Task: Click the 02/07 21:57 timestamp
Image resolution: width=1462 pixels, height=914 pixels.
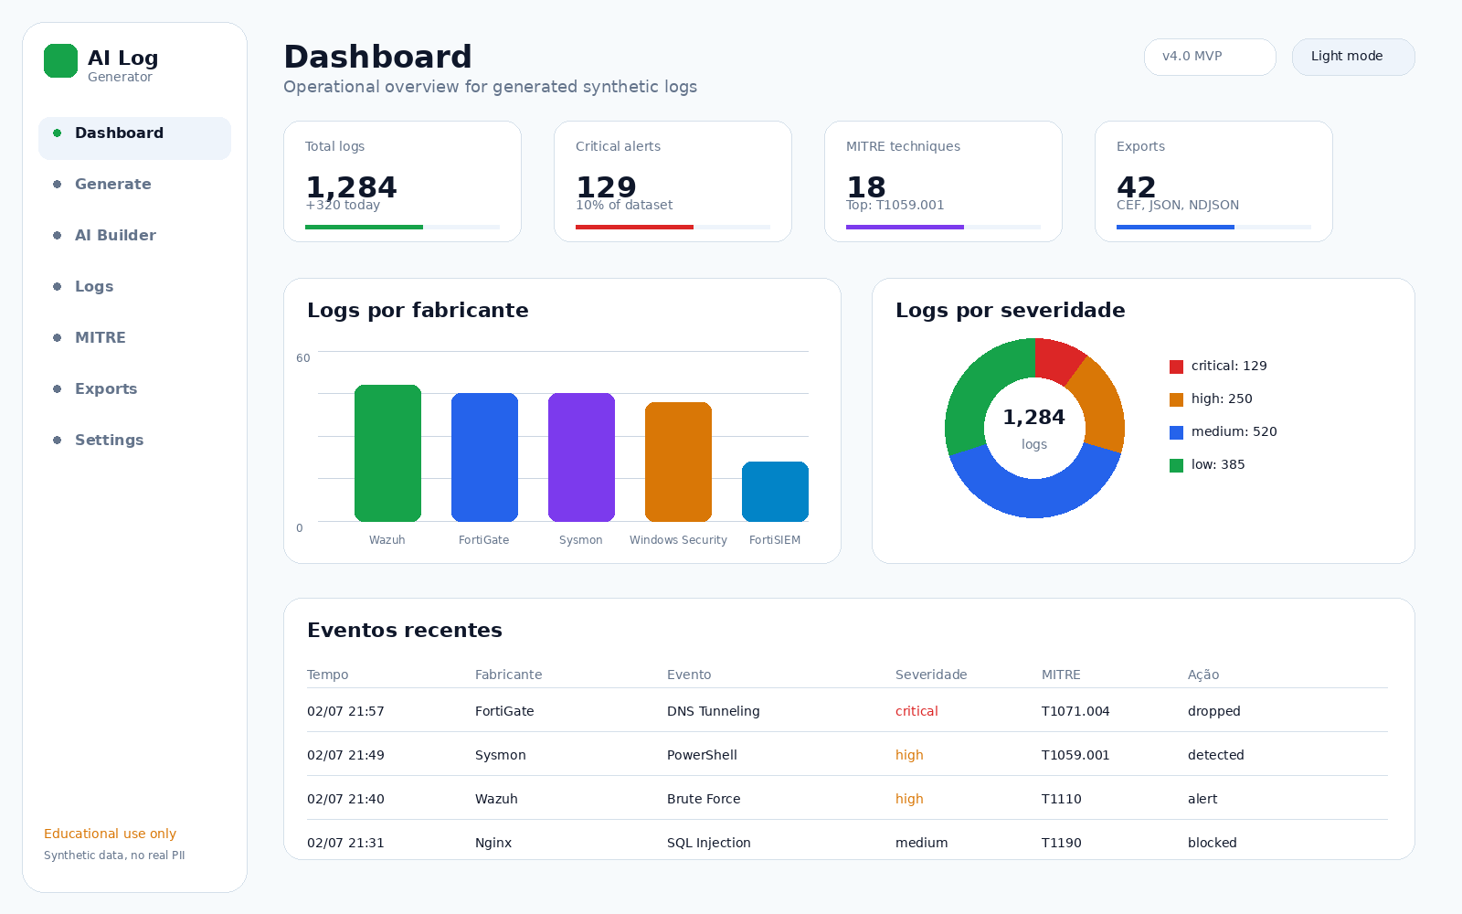Action: tap(345, 711)
